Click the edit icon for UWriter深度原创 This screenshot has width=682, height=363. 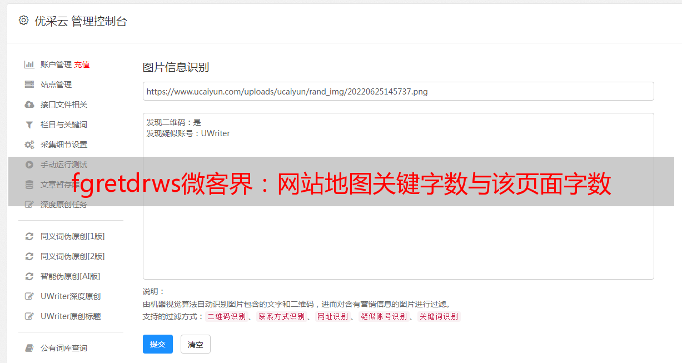point(29,296)
